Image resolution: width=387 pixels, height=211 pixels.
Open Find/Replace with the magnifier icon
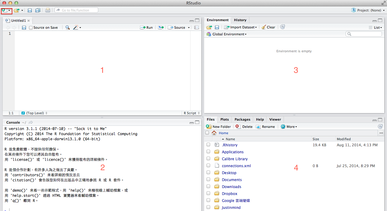pos(67,28)
